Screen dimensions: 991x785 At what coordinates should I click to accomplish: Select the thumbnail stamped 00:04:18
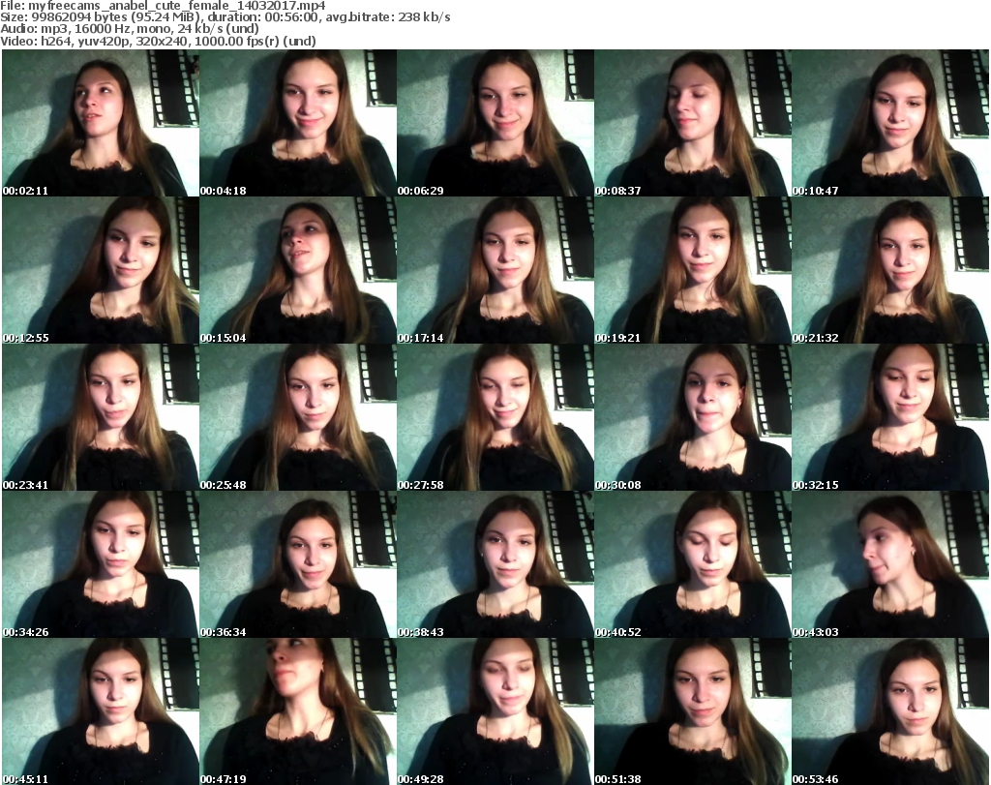tap(298, 123)
